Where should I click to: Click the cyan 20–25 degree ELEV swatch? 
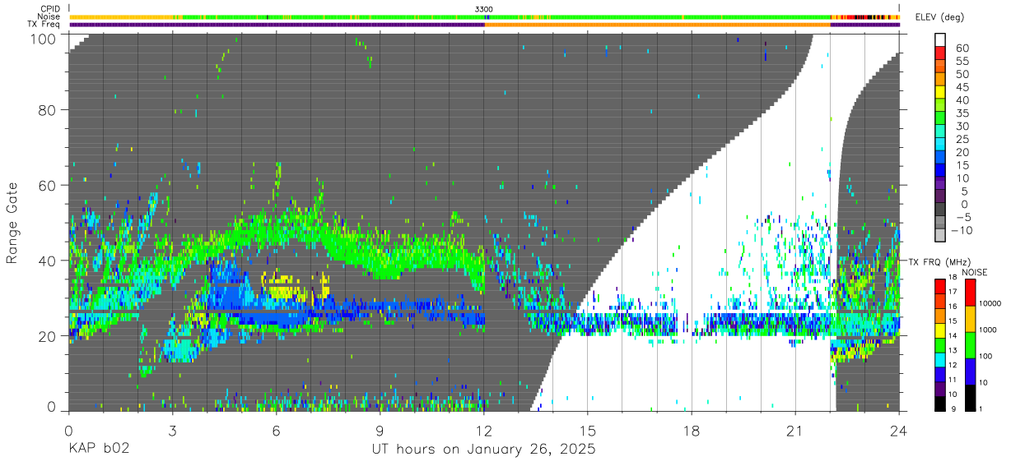coord(941,145)
